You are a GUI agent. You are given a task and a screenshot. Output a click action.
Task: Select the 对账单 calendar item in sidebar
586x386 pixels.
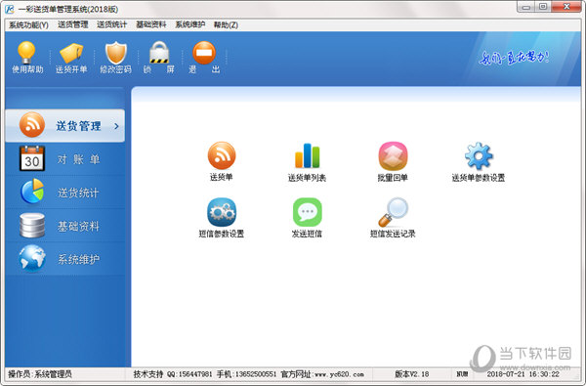click(65, 159)
